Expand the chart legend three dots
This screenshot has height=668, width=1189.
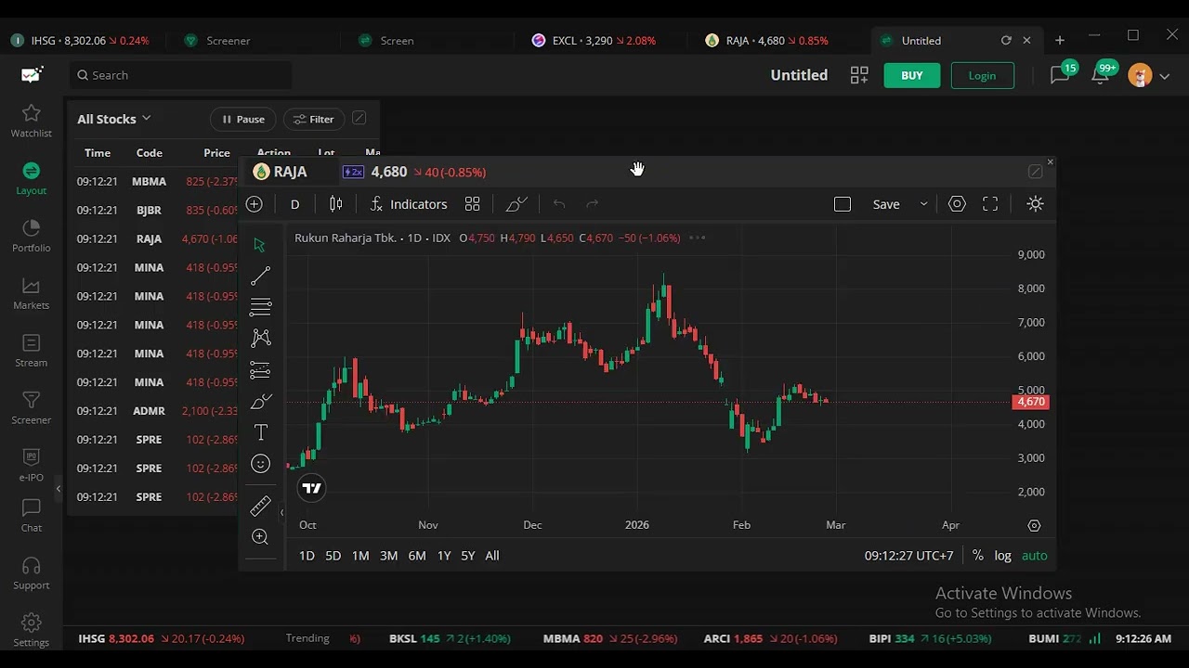click(x=698, y=238)
